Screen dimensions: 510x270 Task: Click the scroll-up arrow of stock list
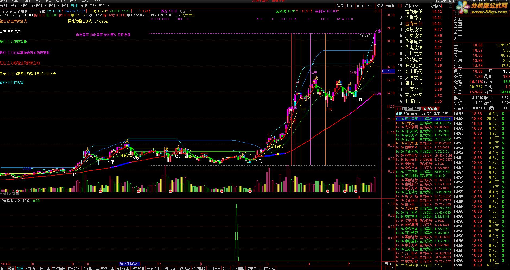(451, 5)
